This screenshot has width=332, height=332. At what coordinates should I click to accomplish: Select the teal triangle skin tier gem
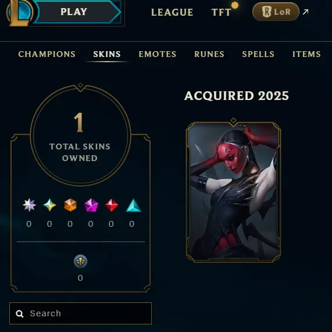(133, 205)
